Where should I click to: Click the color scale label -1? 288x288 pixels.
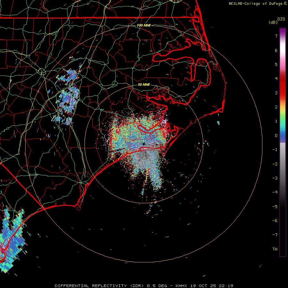pos(275,150)
